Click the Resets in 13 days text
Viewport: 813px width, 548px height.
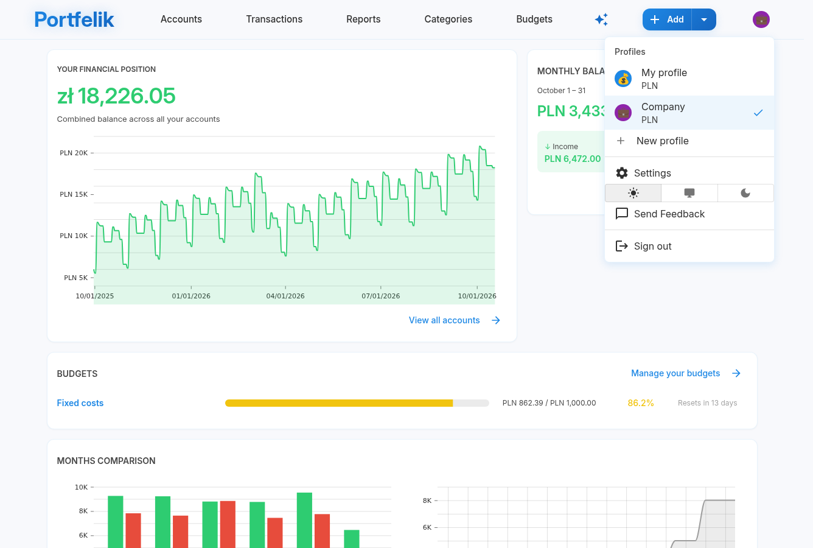[708, 403]
